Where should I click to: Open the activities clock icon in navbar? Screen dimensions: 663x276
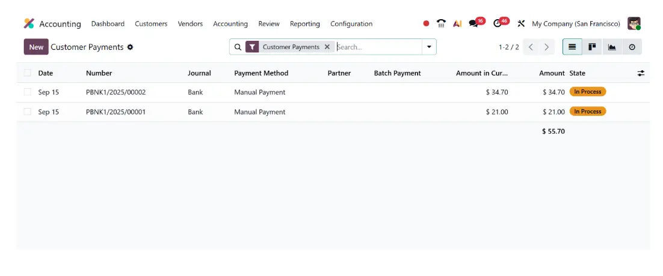(498, 23)
